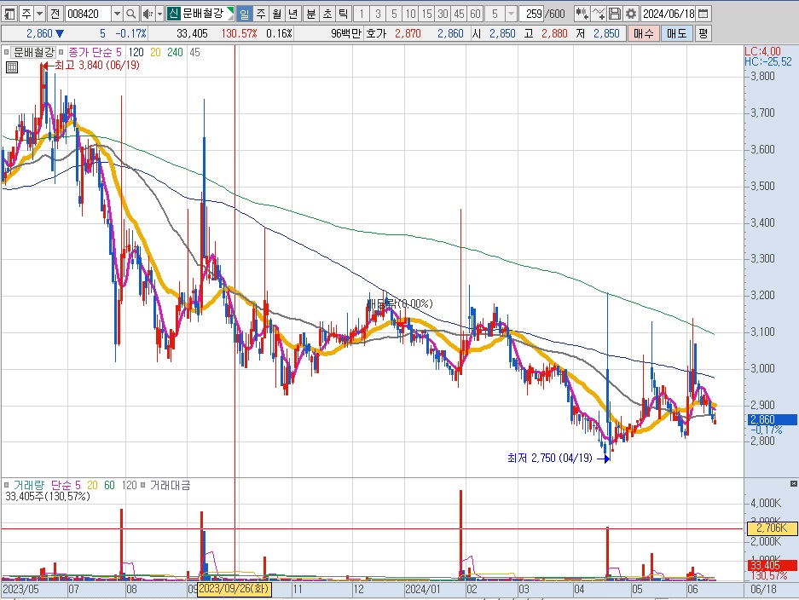Select the 30 interval button

[443, 14]
